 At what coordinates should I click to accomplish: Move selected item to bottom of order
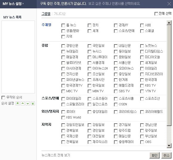pos(33,104)
